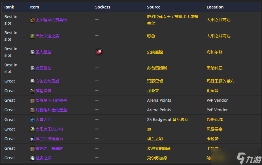Click the 奥 source link
This screenshot has height=165, width=262.
[149, 129]
